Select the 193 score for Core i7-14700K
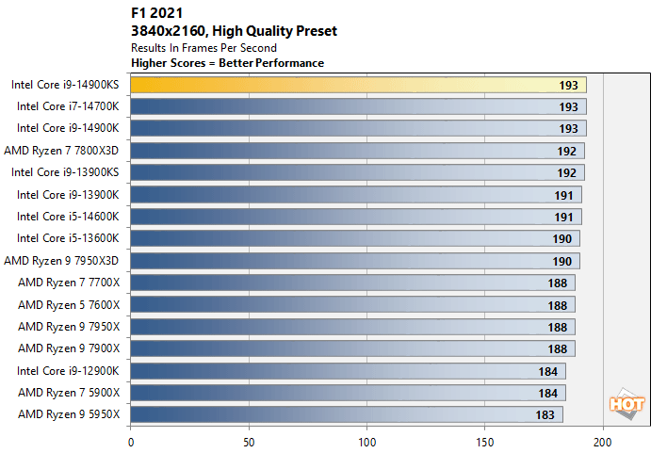The image size is (667, 453). coord(568,107)
